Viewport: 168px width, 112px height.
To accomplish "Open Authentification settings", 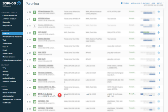I will [9, 78].
